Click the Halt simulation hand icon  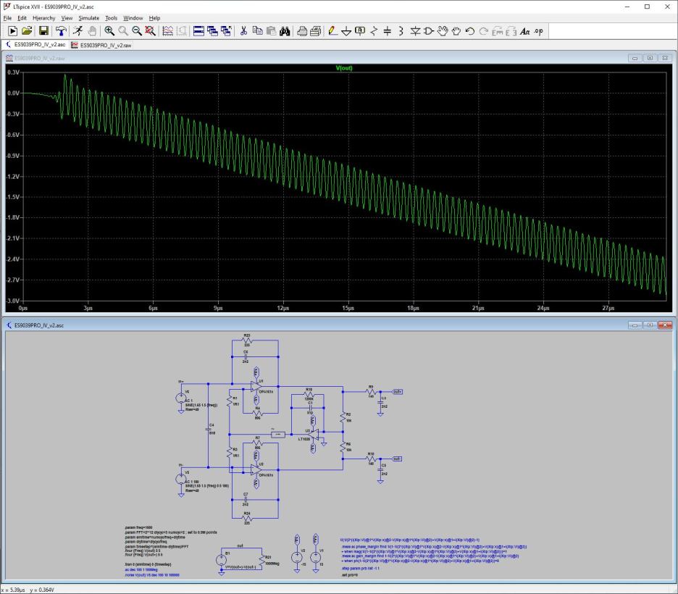[92, 31]
